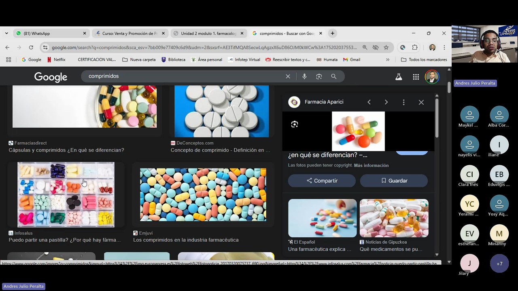The width and height of the screenshot is (518, 291).
Task: Open Google account profile picture
Action: pos(432,77)
